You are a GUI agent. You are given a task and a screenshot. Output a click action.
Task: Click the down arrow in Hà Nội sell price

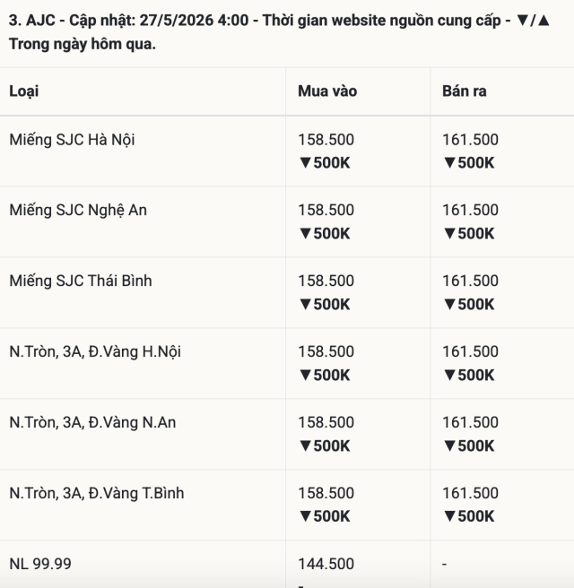click(x=450, y=163)
